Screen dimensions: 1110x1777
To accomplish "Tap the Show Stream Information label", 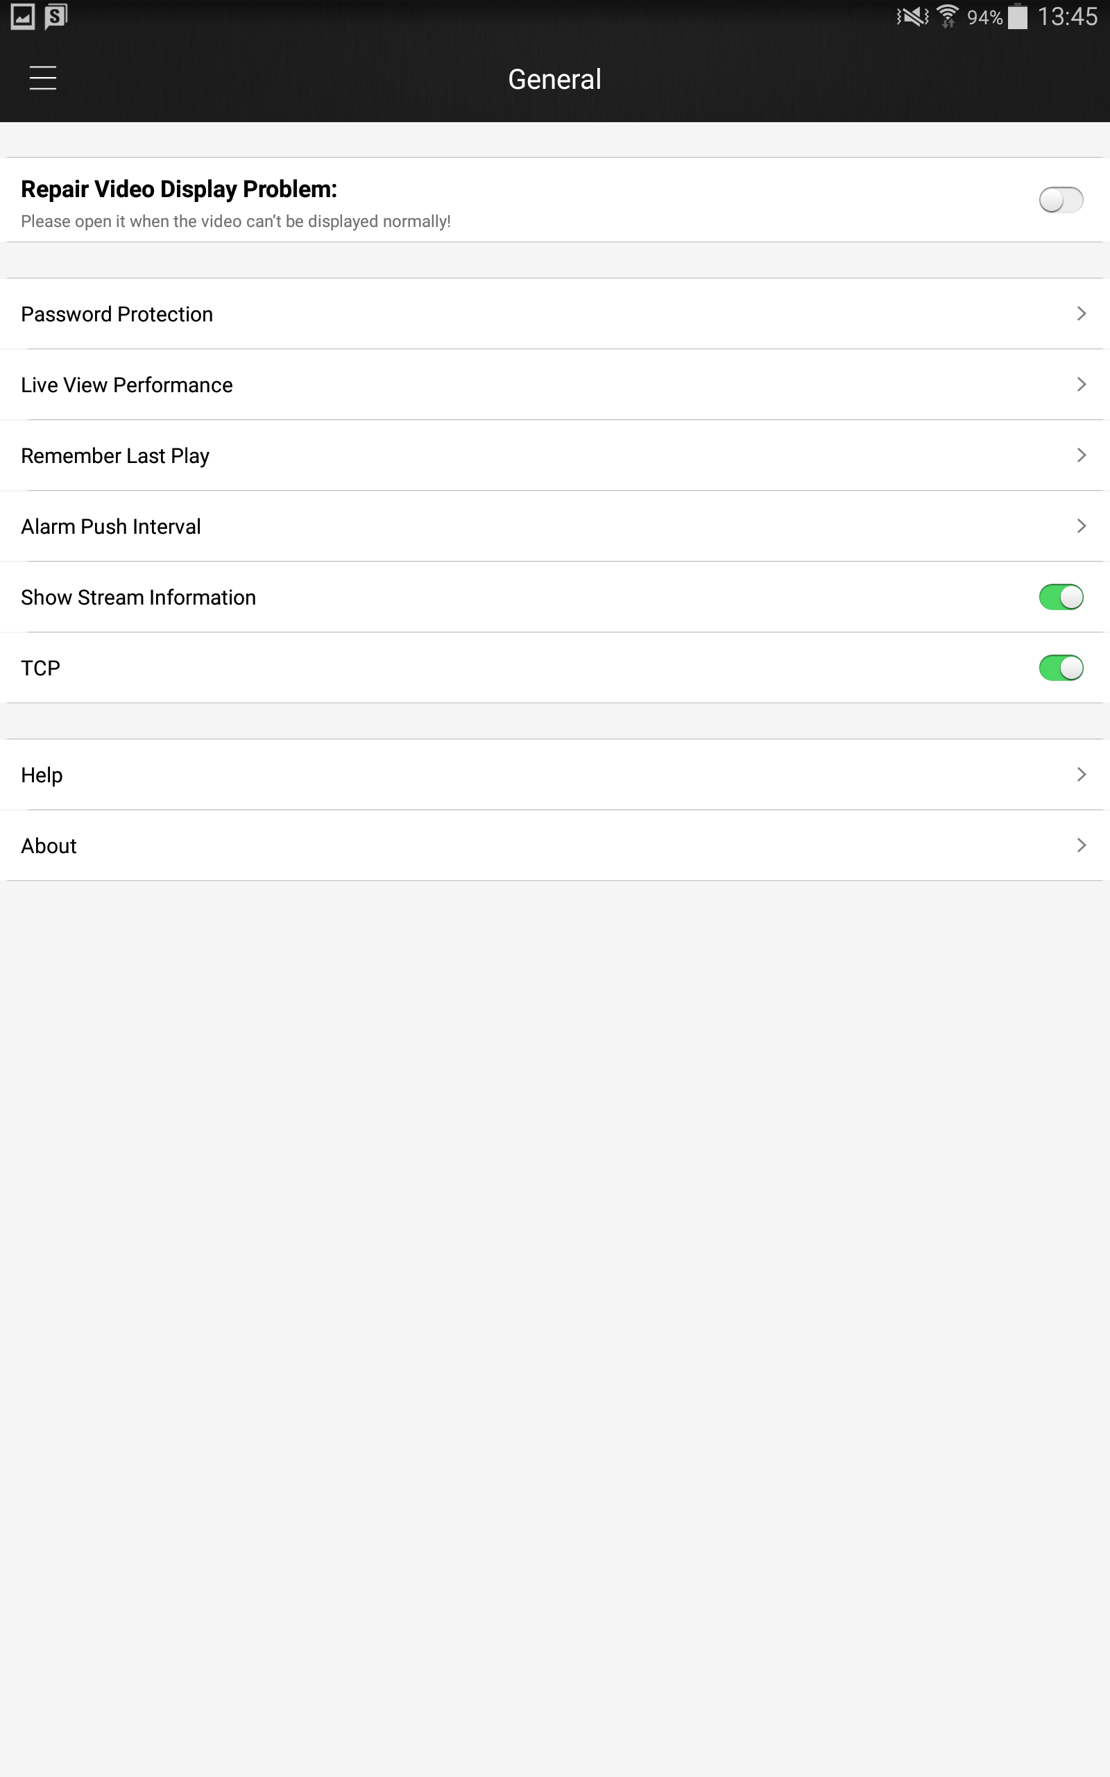I will coord(139,597).
